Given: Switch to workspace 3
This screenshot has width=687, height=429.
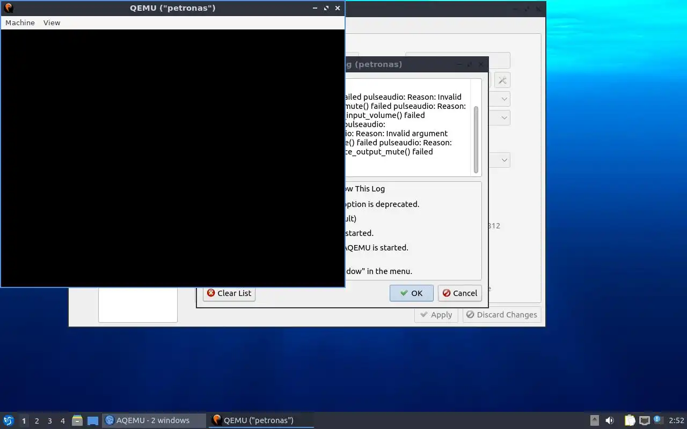Looking at the screenshot, I should (49, 420).
